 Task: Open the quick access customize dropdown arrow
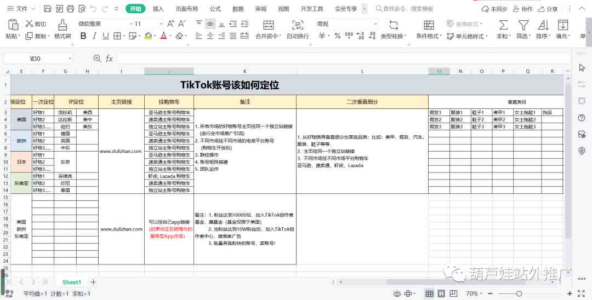point(116,8)
